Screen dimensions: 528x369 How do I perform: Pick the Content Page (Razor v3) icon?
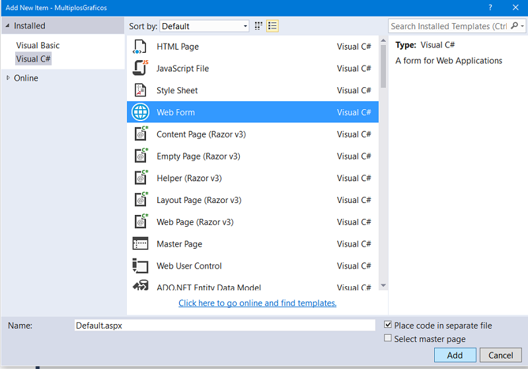point(141,134)
